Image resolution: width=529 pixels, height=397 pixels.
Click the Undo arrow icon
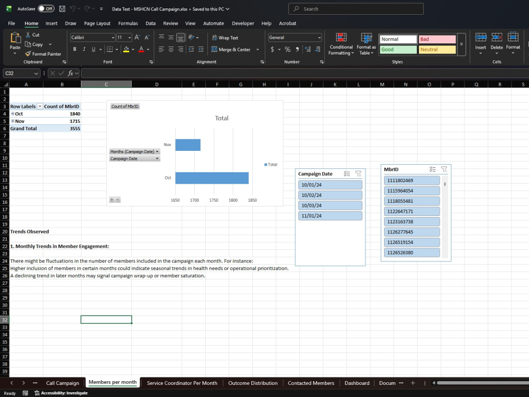[72, 9]
